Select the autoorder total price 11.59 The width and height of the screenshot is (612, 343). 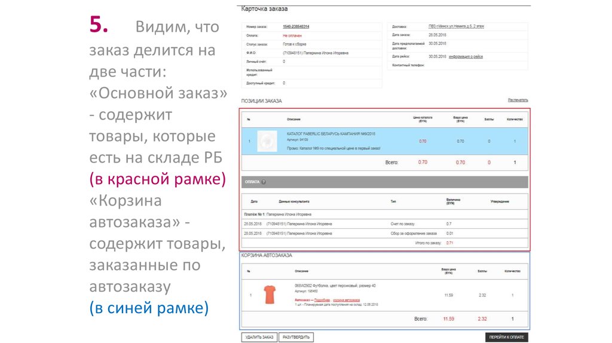[448, 319]
